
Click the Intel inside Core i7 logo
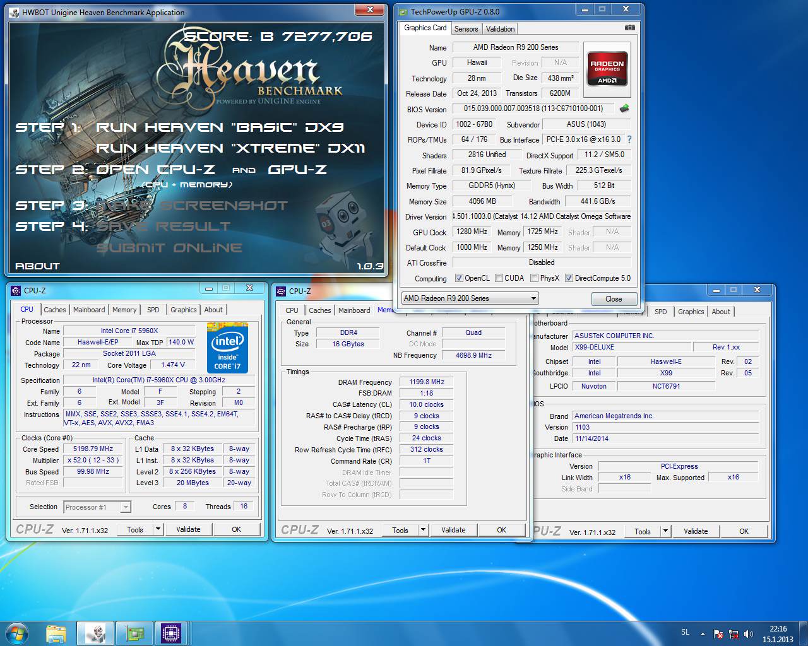click(x=227, y=348)
